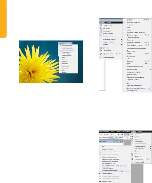Viewport: 152px width, 183px height.
Task: Expand Панели submenu in the upper Окно menu
Action: click(x=111, y=44)
